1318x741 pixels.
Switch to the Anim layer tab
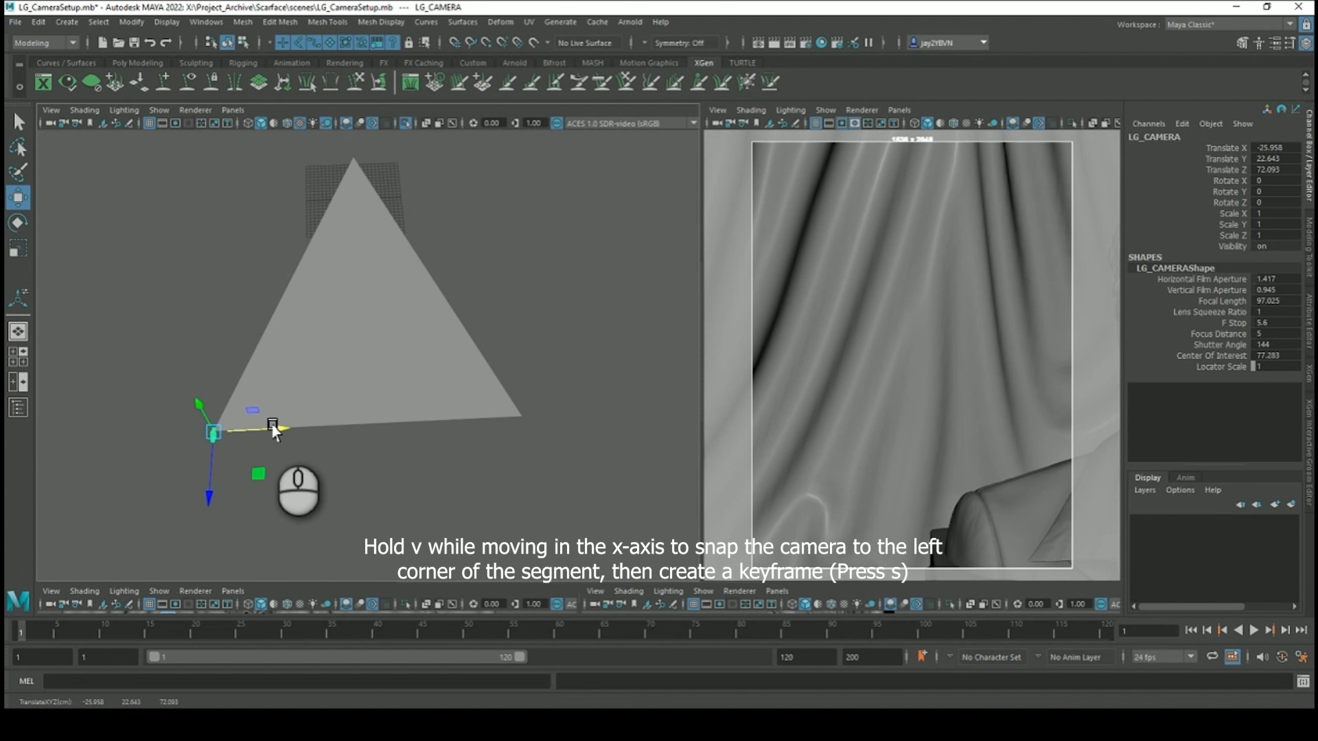coord(1186,478)
